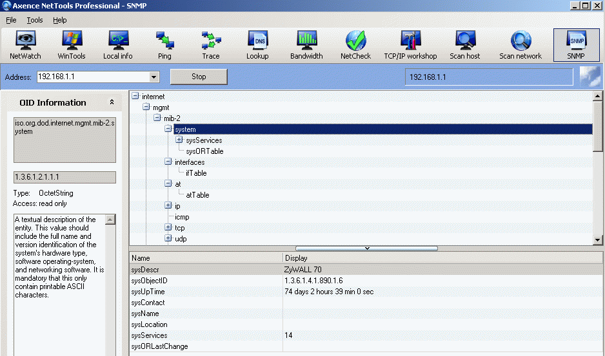
Task: Expand the tcp tree node
Action: (x=168, y=228)
